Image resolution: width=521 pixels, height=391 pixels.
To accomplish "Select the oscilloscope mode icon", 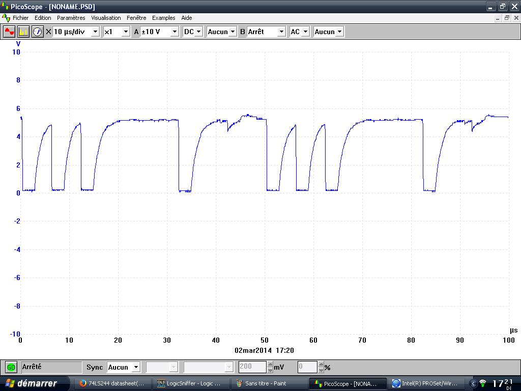I will 9,32.
